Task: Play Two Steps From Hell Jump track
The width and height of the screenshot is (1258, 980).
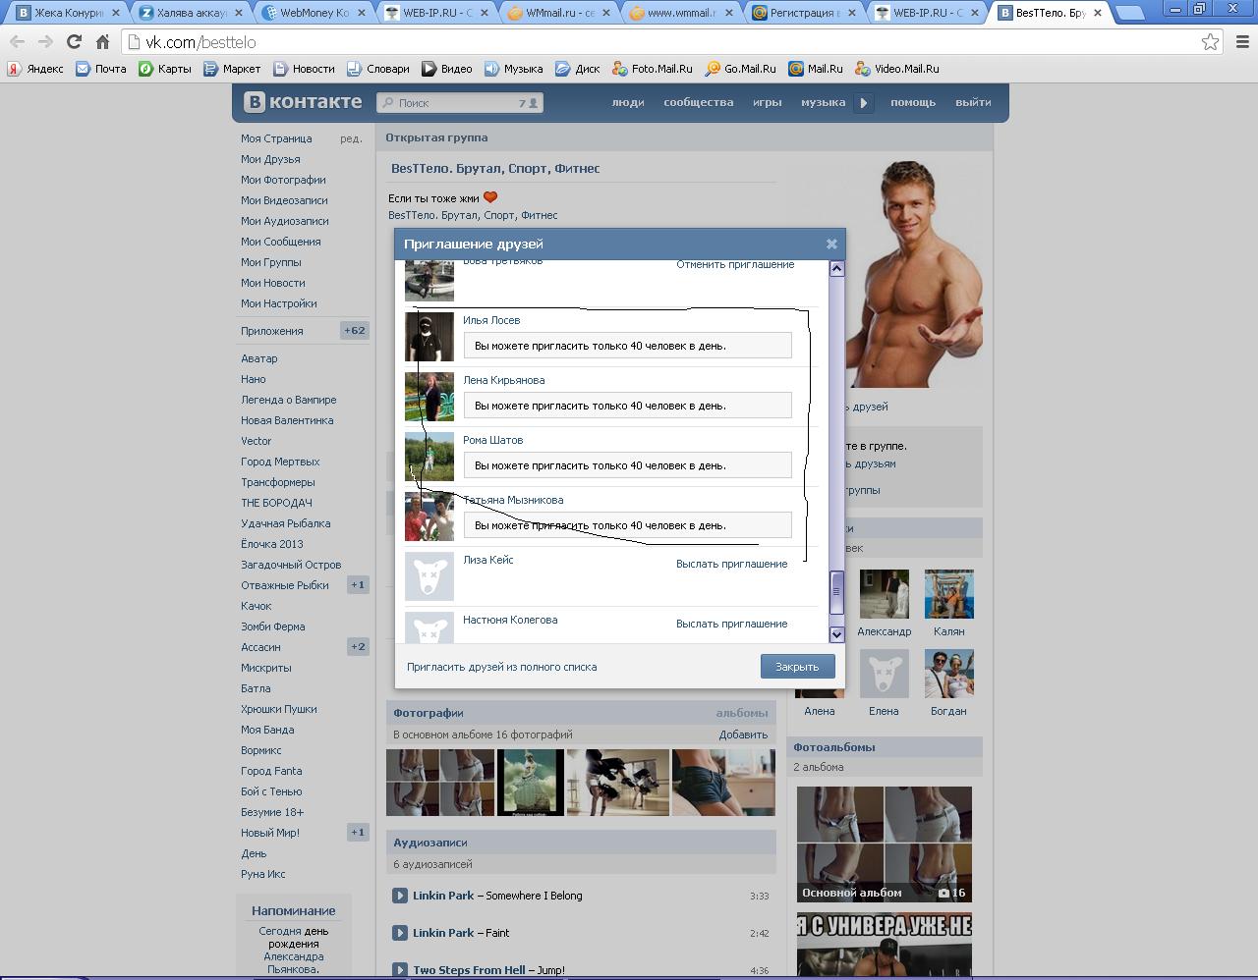Action: (x=400, y=970)
